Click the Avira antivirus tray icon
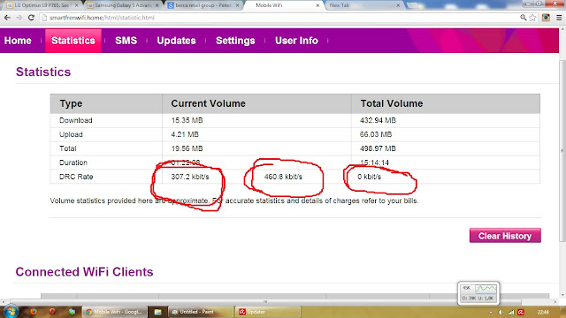This screenshot has height=318, width=566. (521, 312)
